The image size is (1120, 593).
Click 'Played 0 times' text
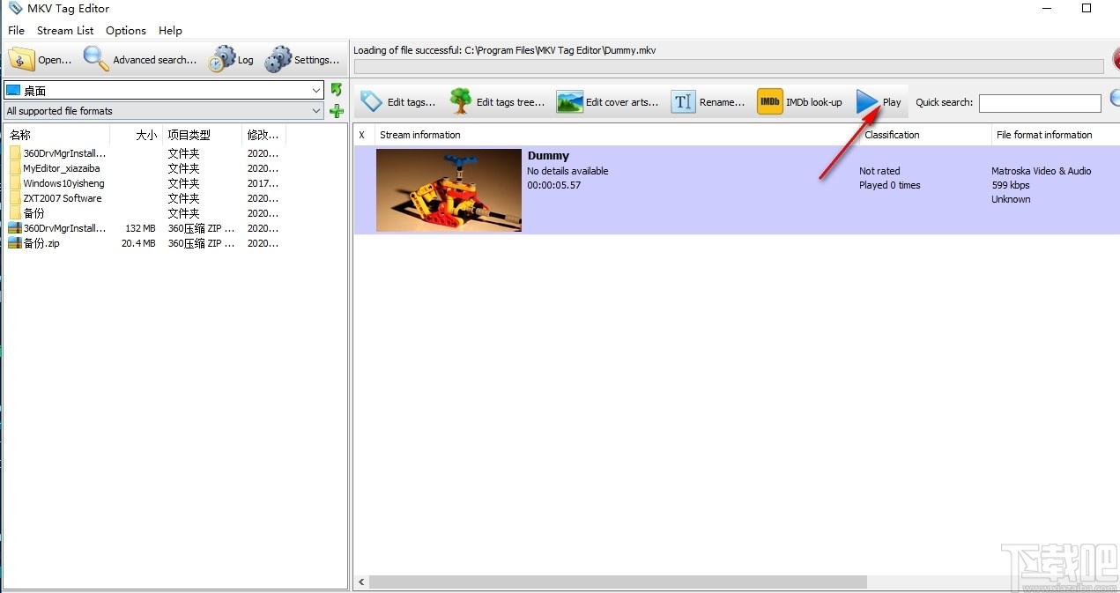(890, 185)
